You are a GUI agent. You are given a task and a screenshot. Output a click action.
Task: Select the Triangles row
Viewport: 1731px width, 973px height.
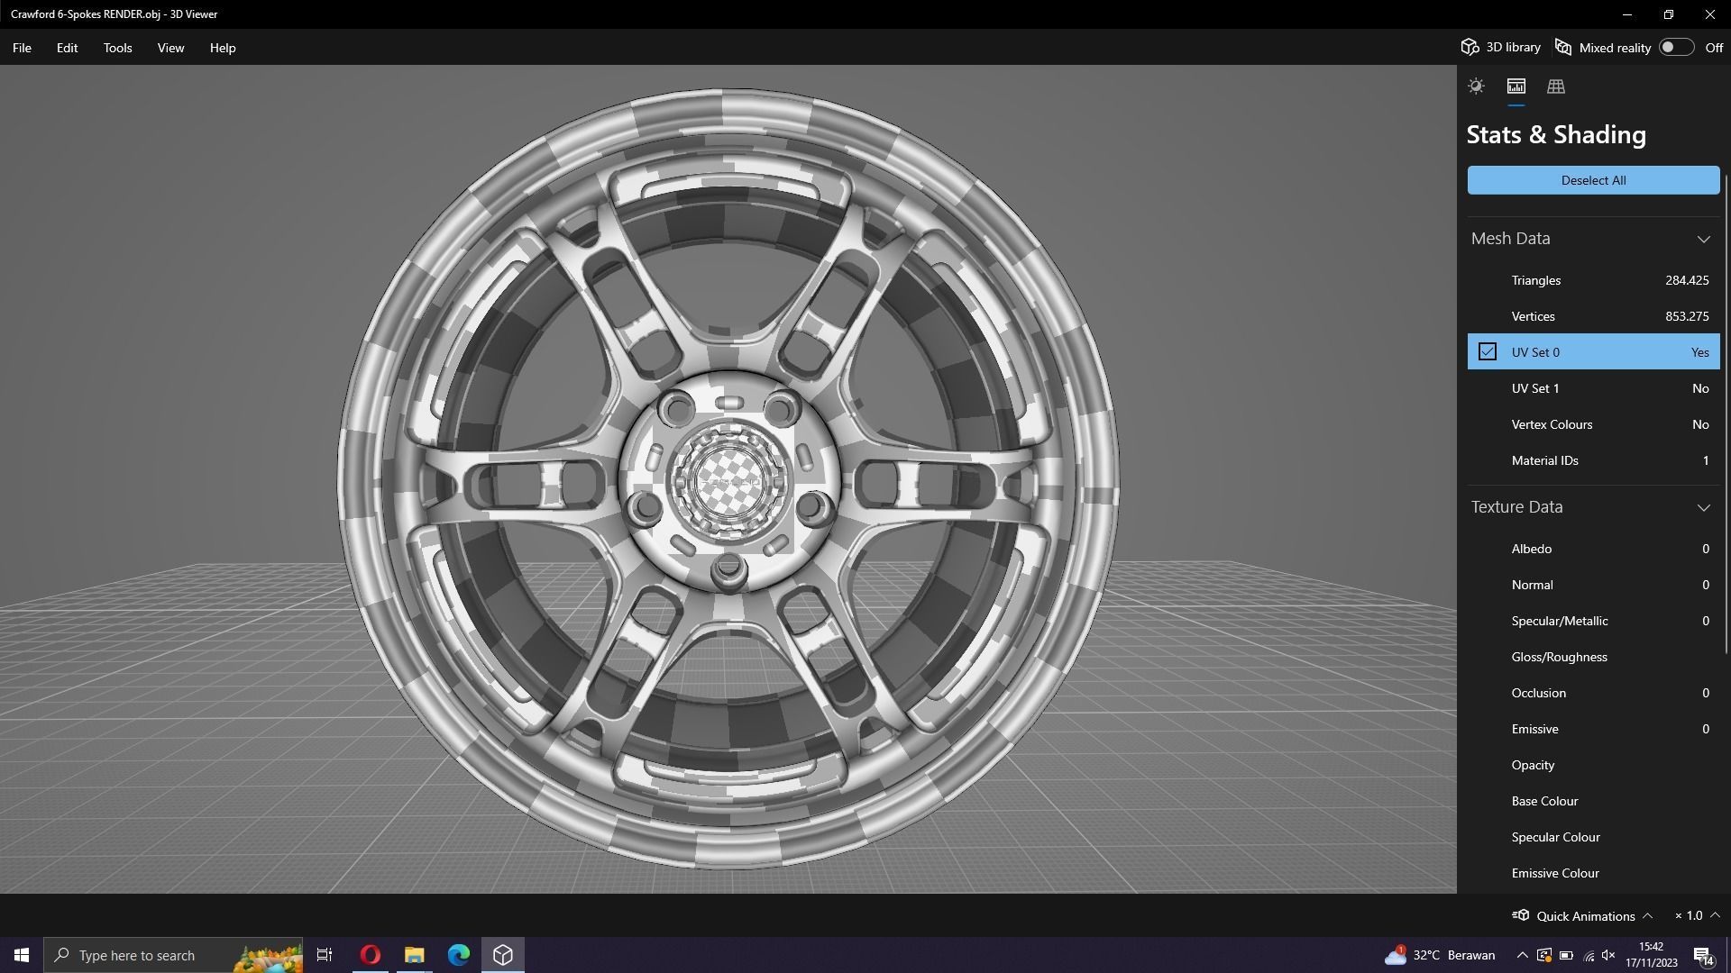1593,280
